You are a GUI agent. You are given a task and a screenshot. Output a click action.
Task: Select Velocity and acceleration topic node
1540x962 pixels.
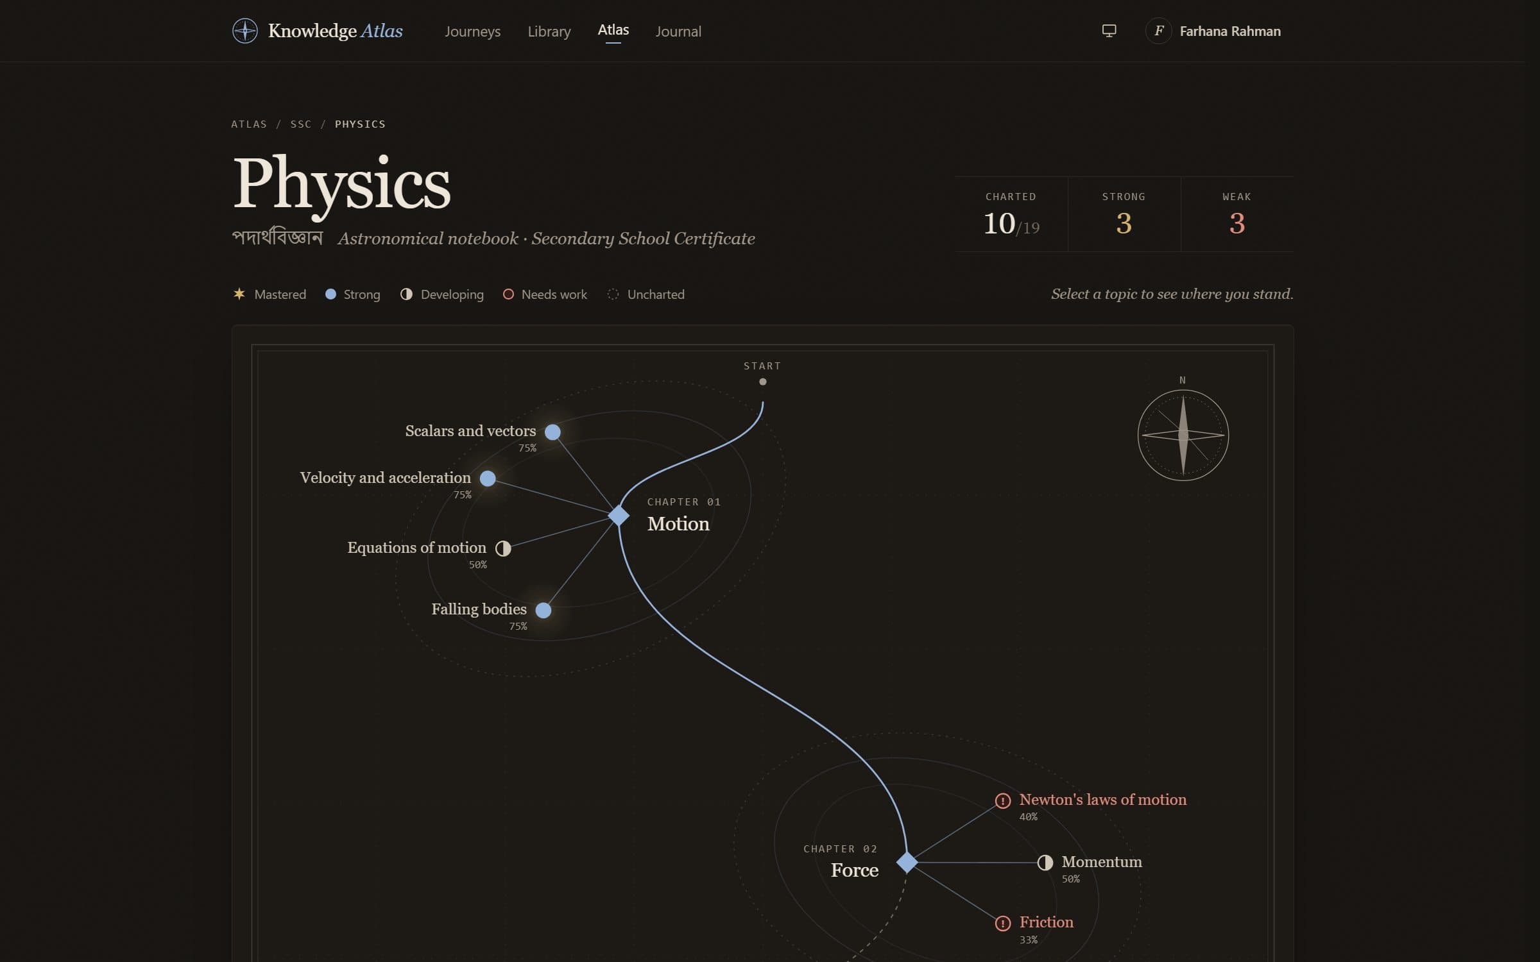488,478
